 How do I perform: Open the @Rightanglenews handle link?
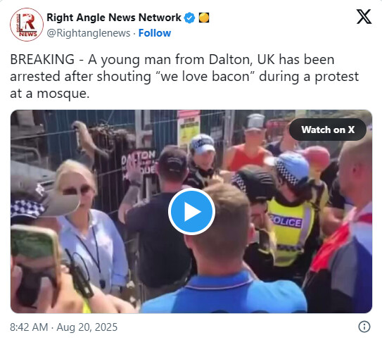click(x=89, y=33)
